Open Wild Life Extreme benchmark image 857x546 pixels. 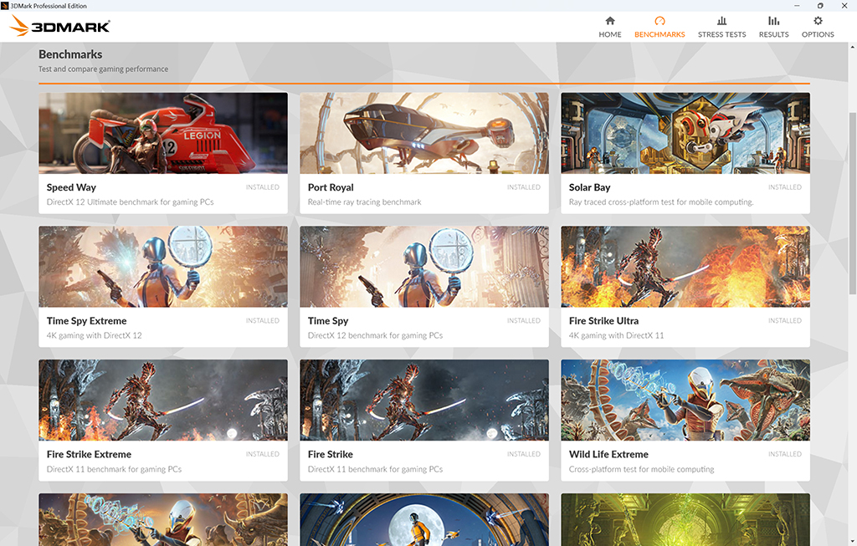[x=685, y=401]
